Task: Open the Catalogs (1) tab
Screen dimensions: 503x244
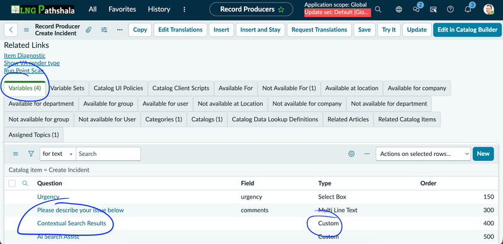Action: pos(207,119)
